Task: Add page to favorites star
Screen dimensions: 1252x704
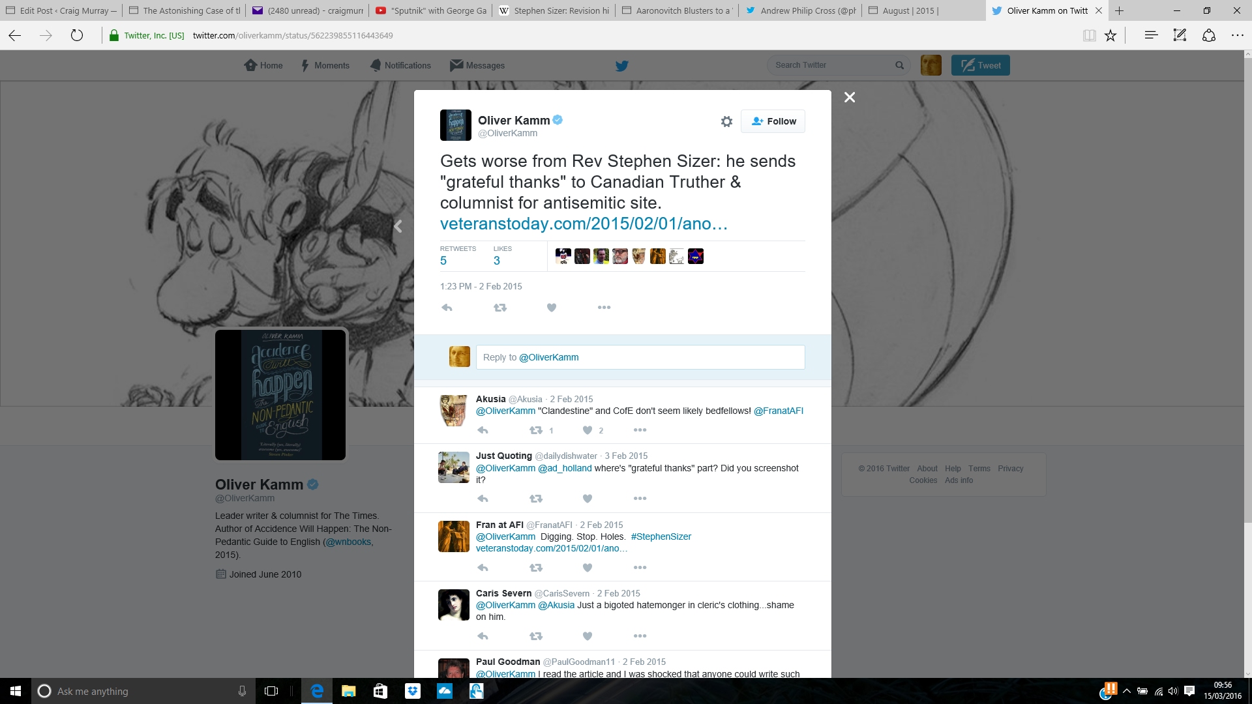Action: coord(1110,35)
